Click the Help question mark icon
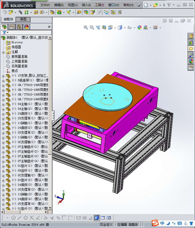The image size is (195, 228). pos(169,5)
